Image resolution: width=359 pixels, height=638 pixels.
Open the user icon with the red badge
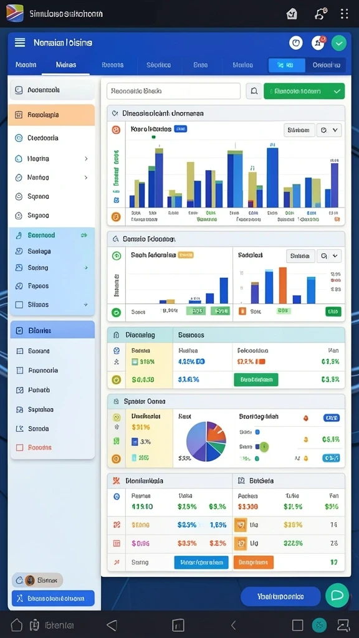tap(318, 43)
